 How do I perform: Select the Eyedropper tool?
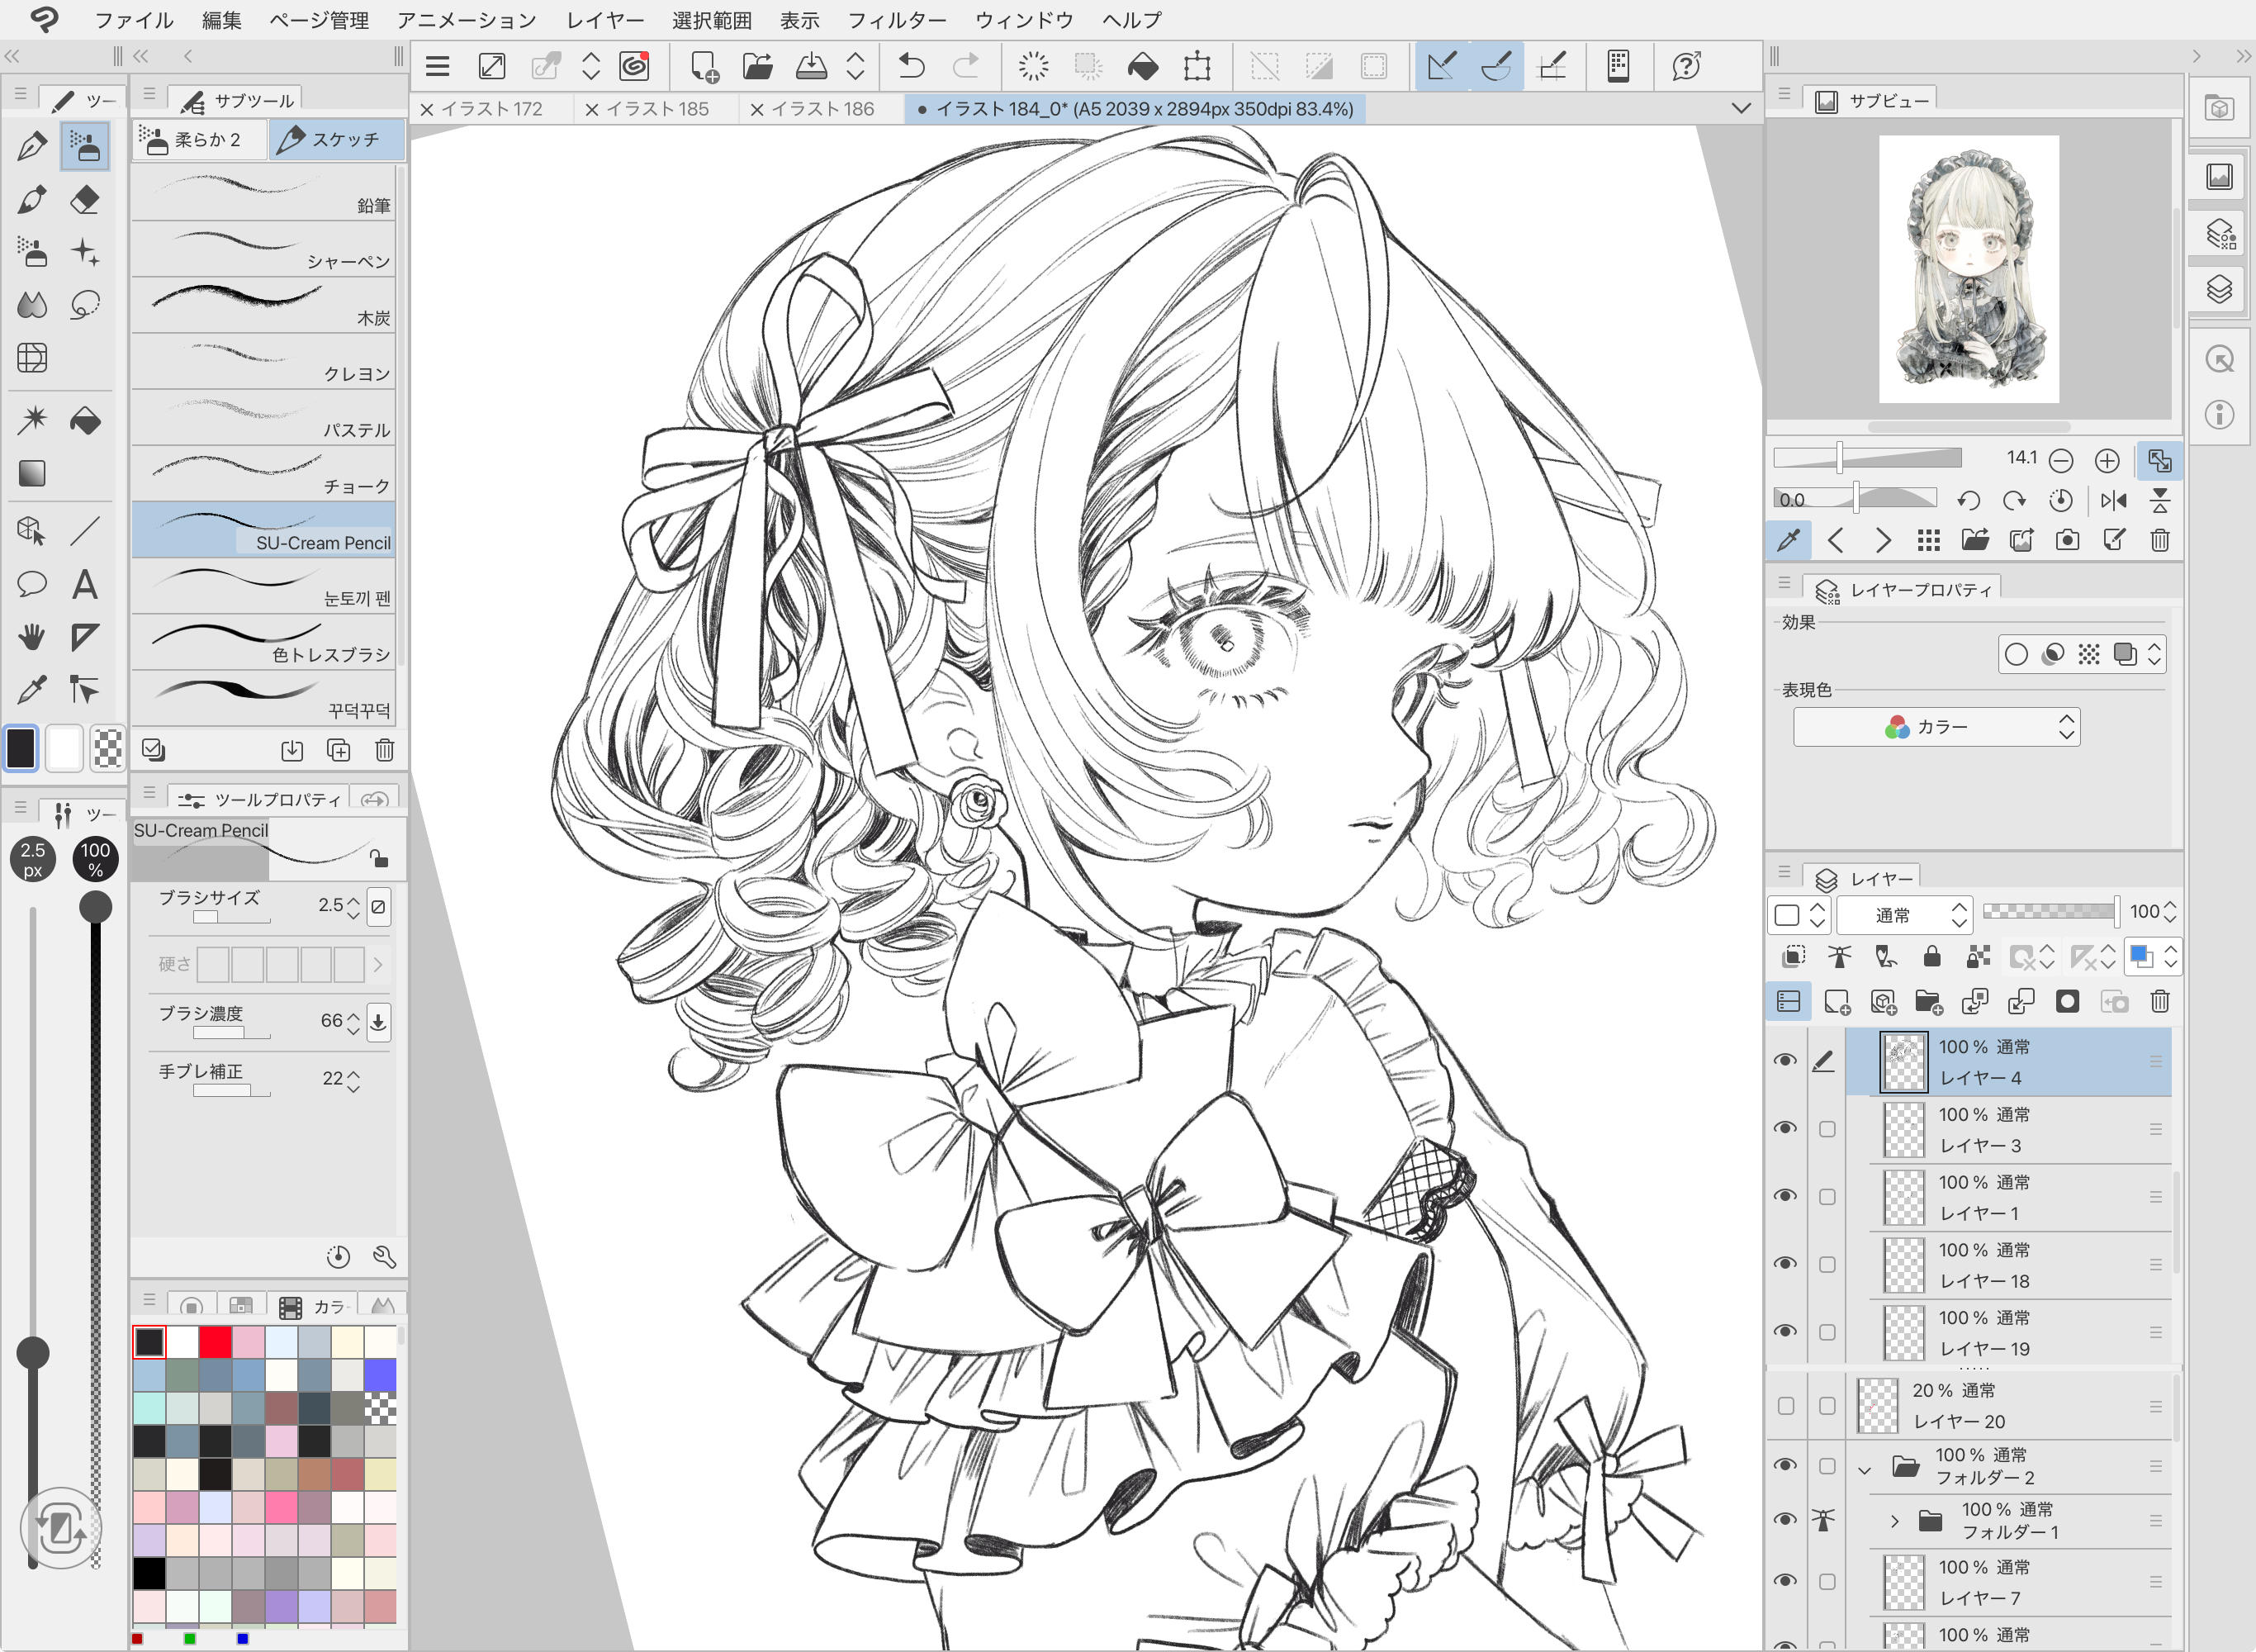[x=32, y=689]
